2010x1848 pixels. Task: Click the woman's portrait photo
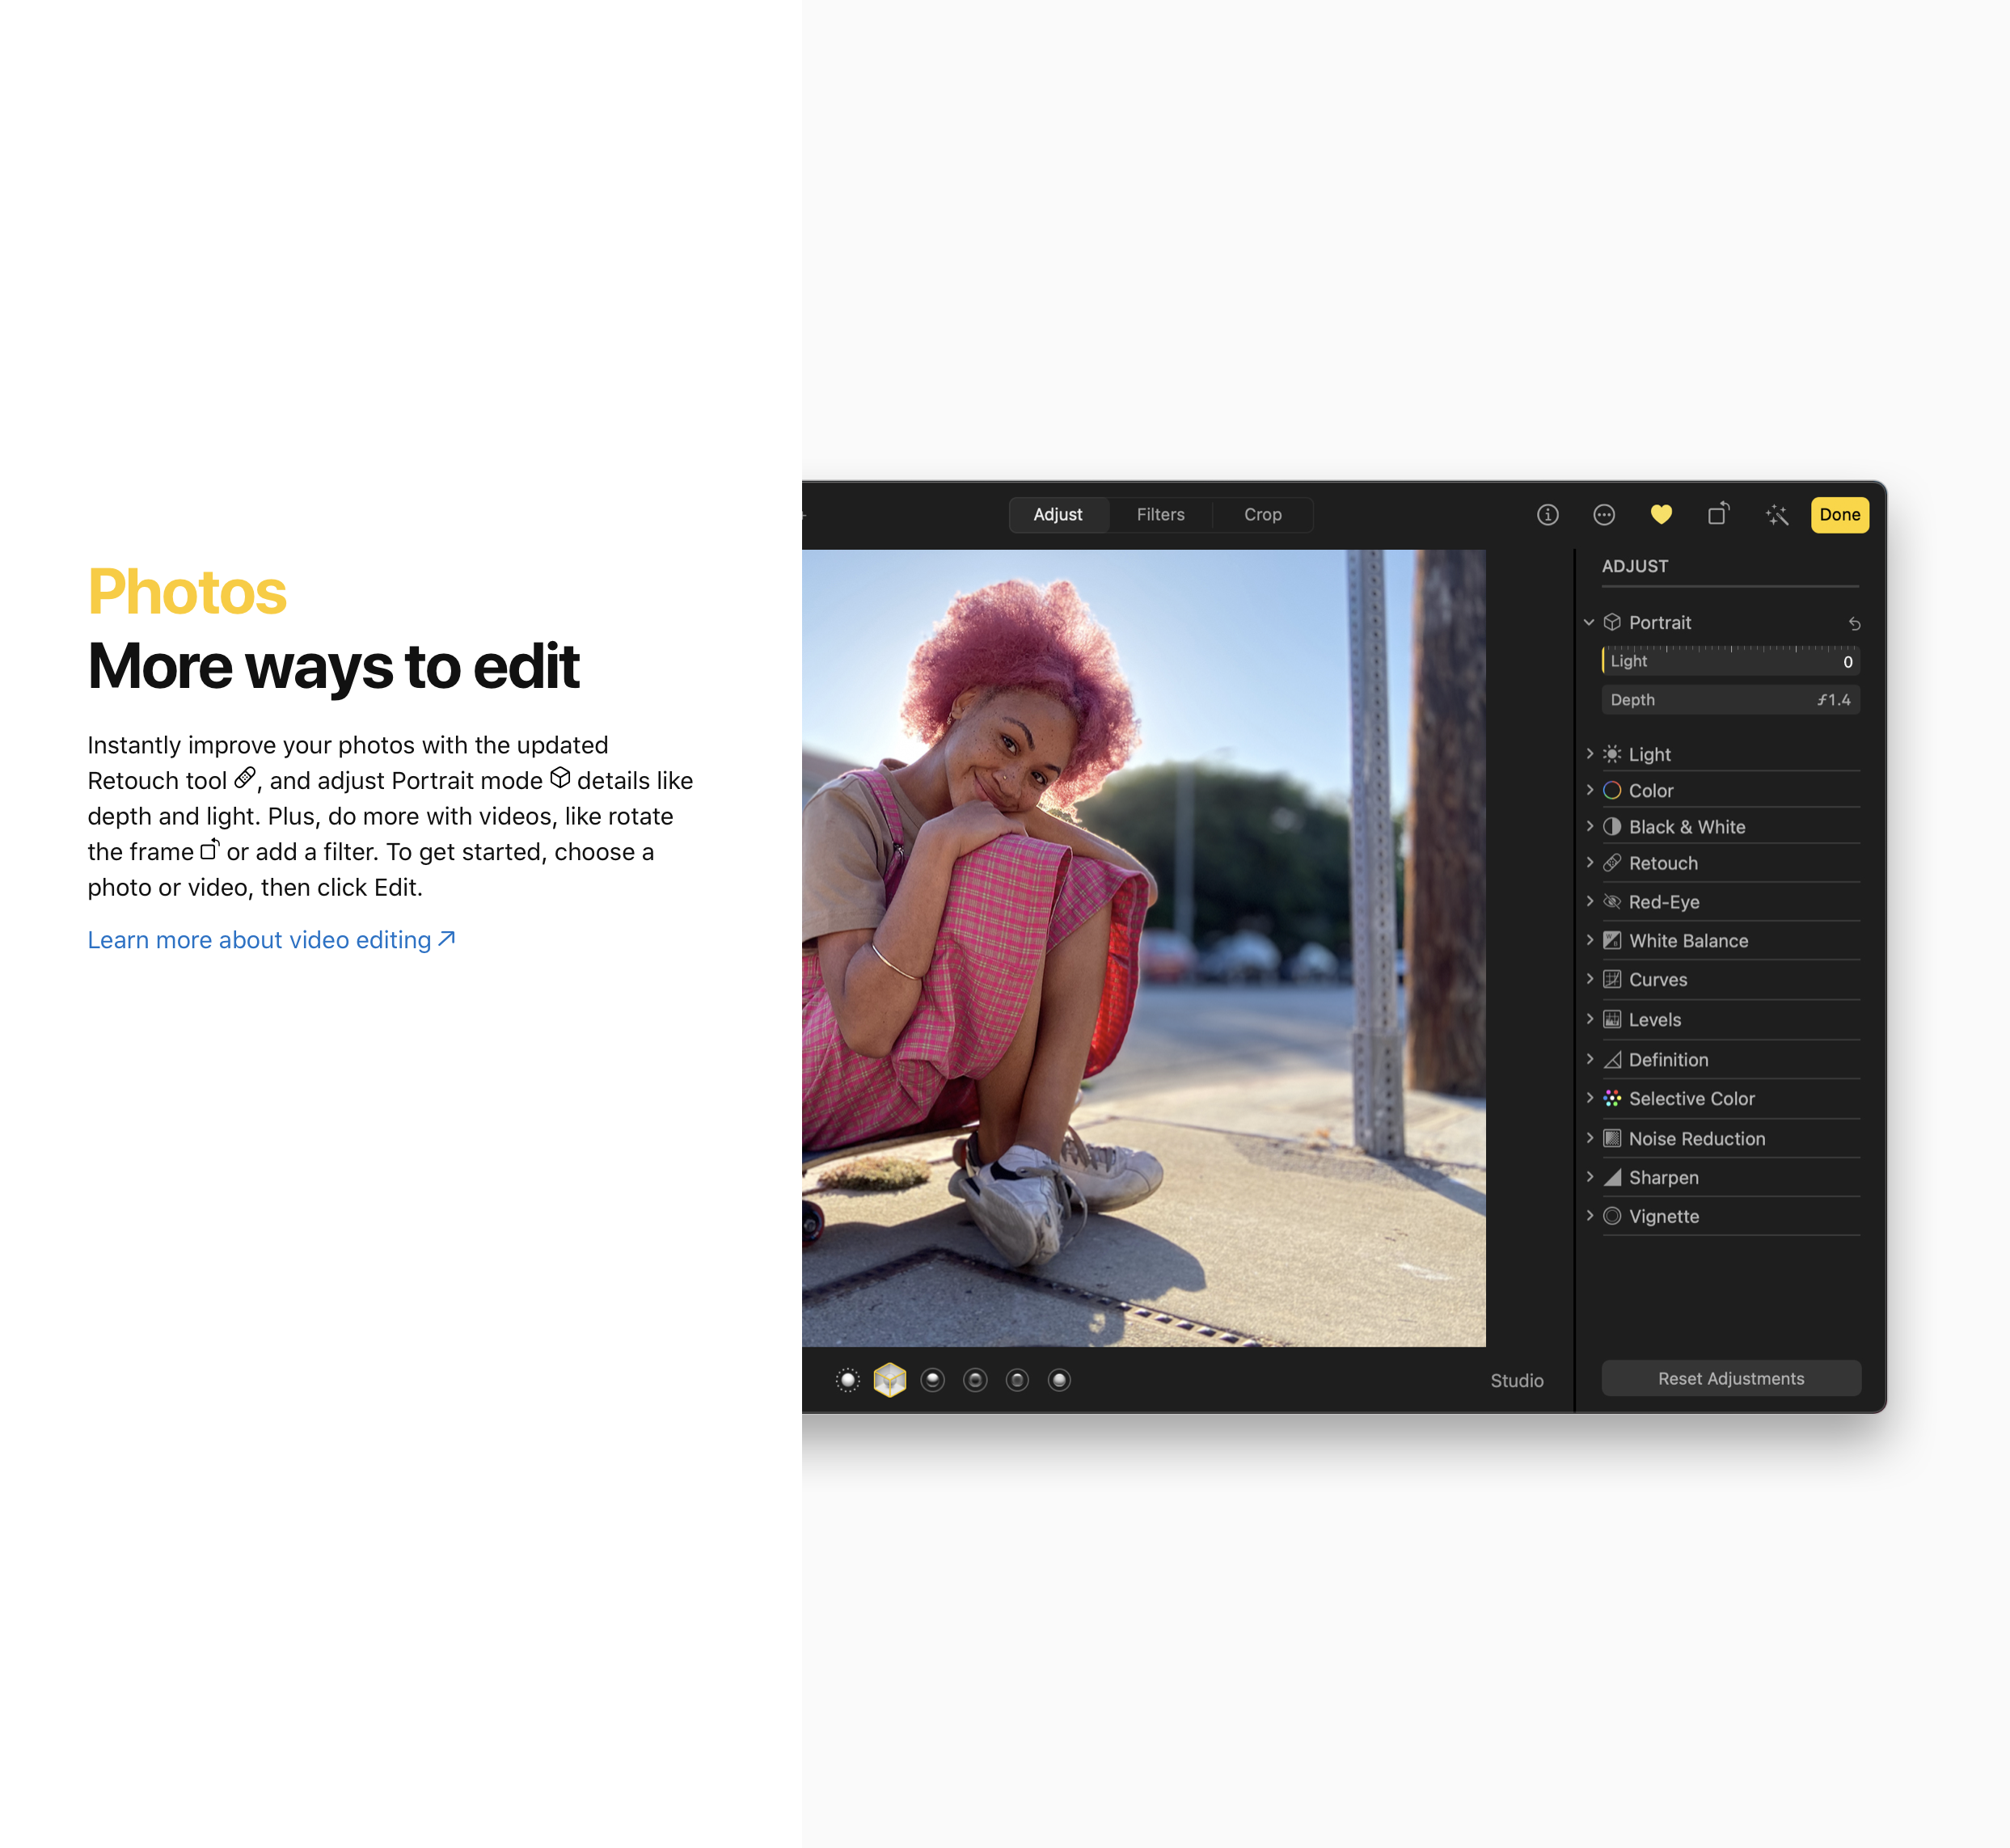tap(1143, 947)
